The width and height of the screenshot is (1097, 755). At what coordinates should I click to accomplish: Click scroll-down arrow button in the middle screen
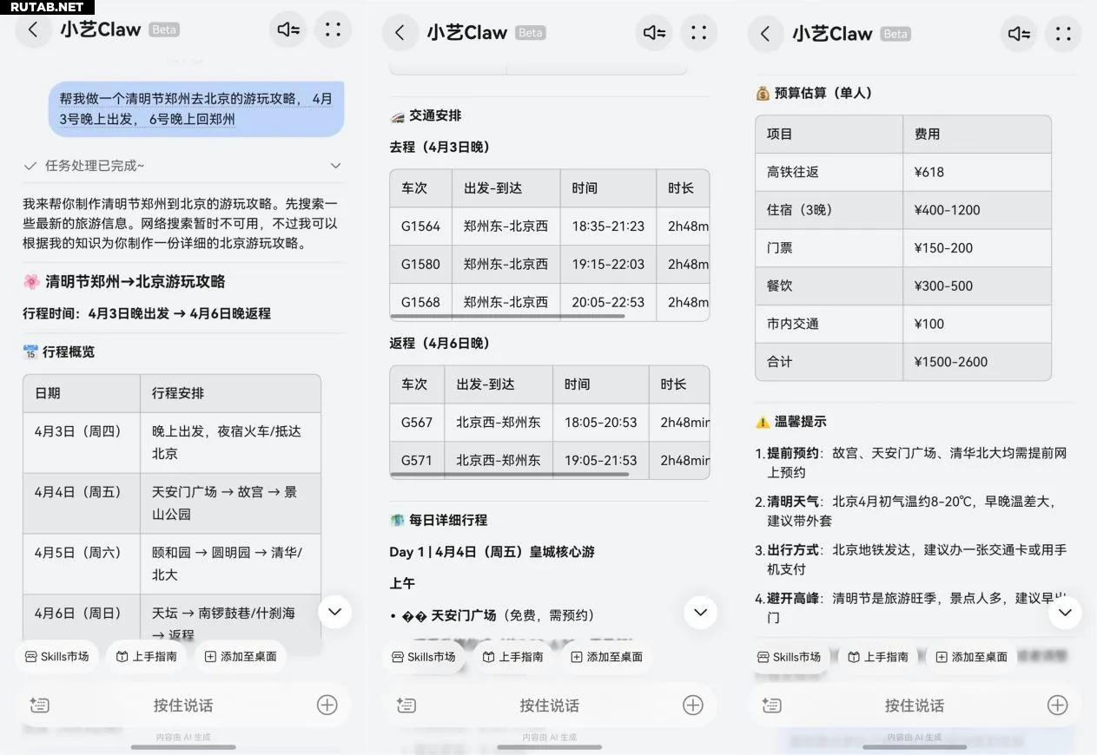coord(701,613)
